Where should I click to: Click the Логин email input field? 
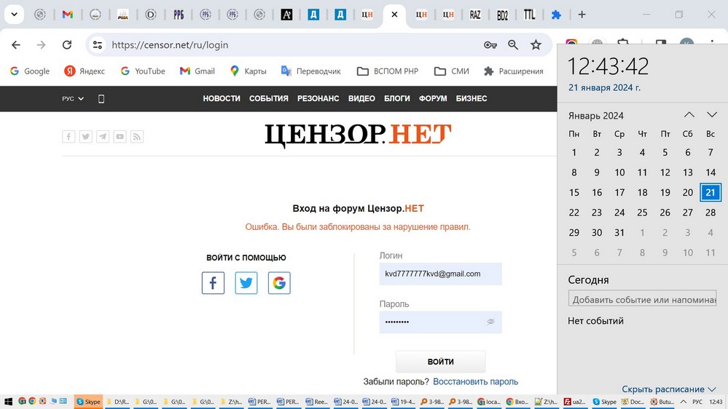coord(441,274)
